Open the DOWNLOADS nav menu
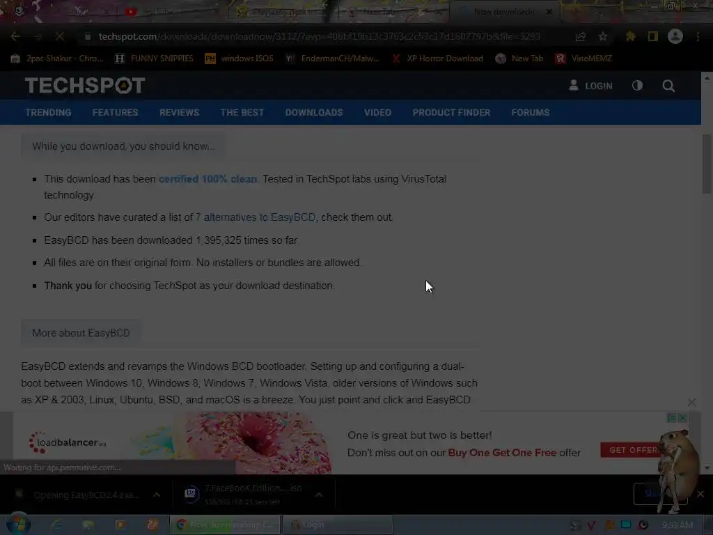 coord(314,112)
